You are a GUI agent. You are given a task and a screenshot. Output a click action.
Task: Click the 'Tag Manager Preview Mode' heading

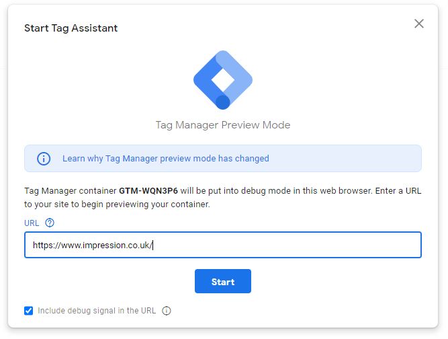[223, 125]
